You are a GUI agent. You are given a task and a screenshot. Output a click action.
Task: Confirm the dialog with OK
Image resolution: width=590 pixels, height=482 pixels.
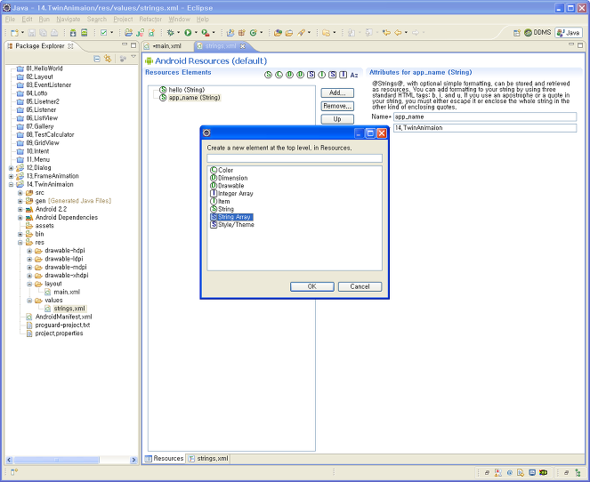pos(312,286)
